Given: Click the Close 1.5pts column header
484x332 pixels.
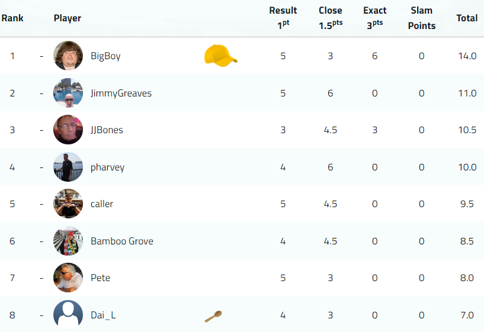Looking at the screenshot, I should [331, 18].
